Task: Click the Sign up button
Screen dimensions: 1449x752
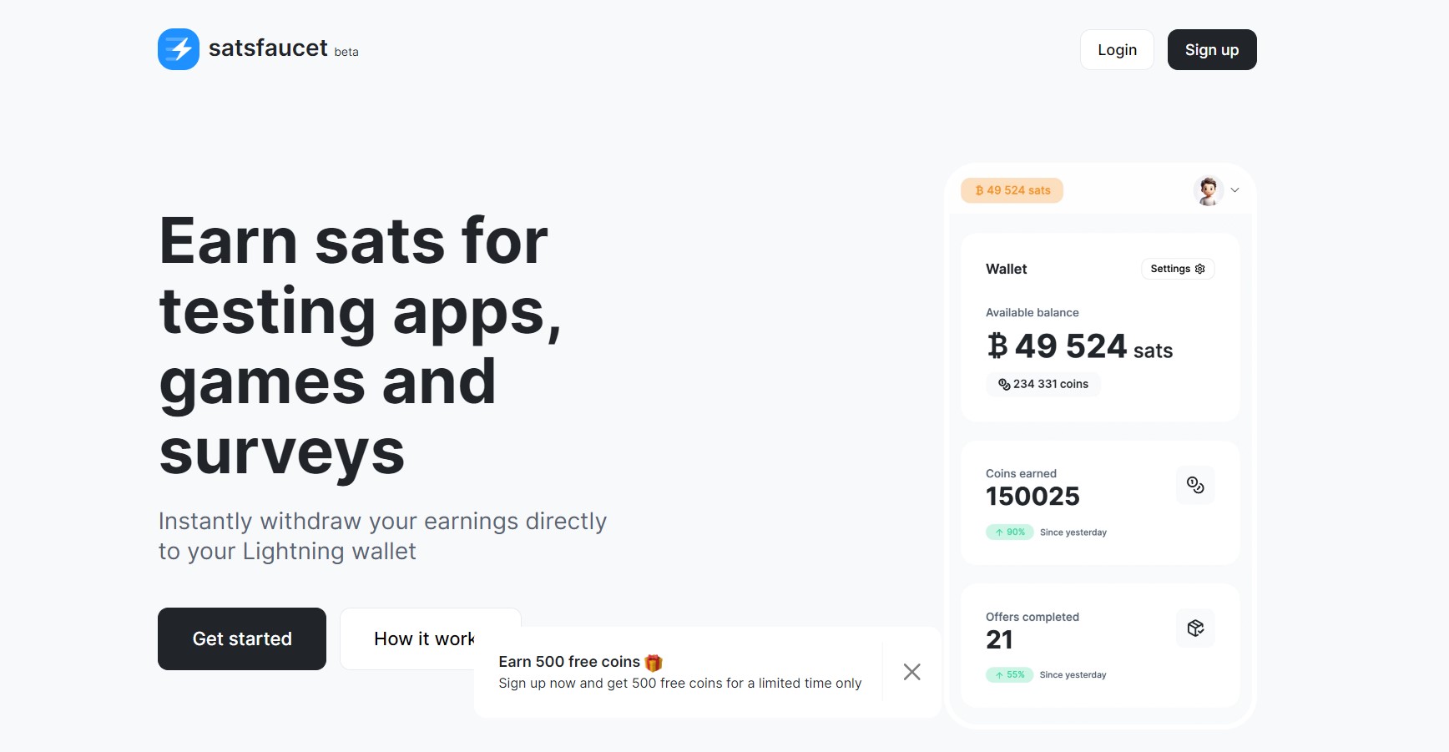Action: click(1212, 50)
